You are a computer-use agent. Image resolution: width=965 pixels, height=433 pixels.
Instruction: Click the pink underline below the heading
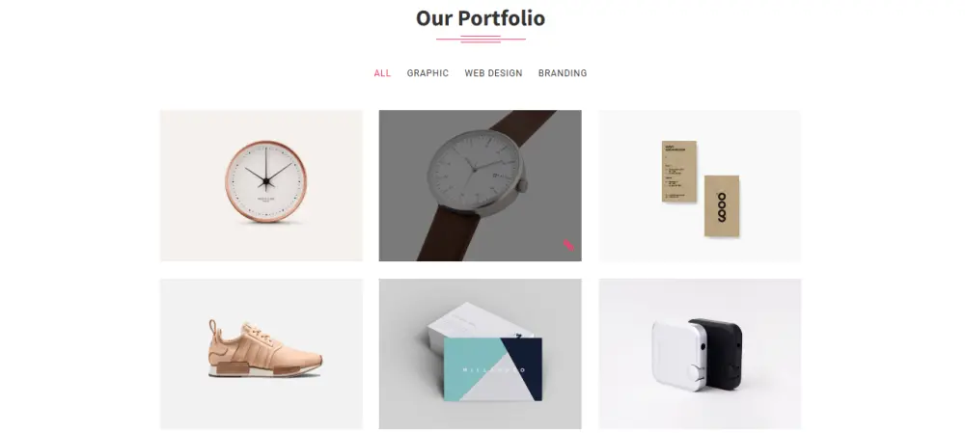481,40
